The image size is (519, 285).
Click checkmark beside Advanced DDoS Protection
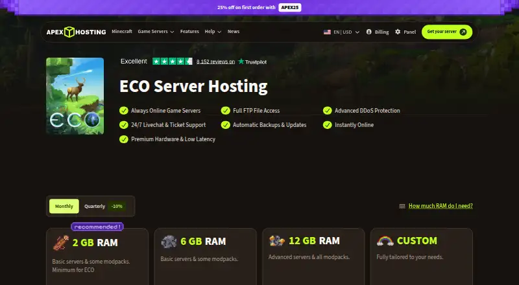coord(328,110)
